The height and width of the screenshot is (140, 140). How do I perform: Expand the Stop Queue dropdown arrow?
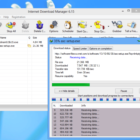[108, 26]
